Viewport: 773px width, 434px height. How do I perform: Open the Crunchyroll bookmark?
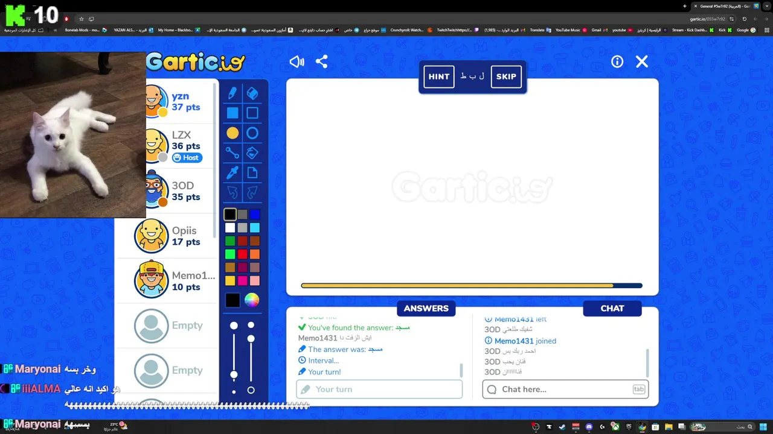point(411,30)
